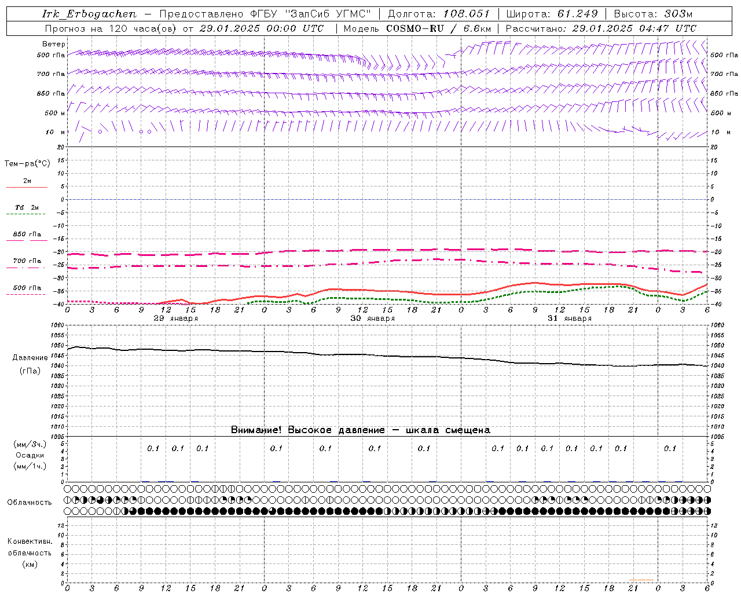Screen dimensions: 741x593
Task: Click the '29 января' date label
Action: [176, 319]
